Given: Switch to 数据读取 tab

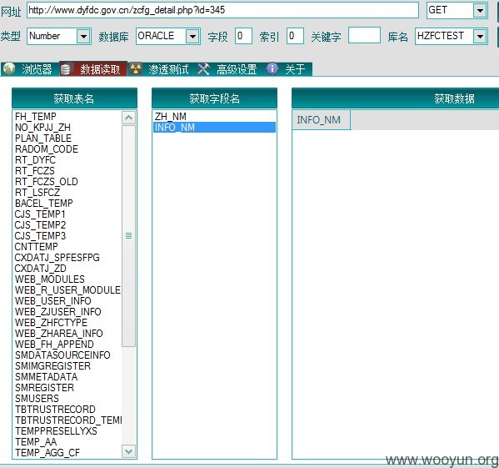Looking at the screenshot, I should tap(93, 68).
